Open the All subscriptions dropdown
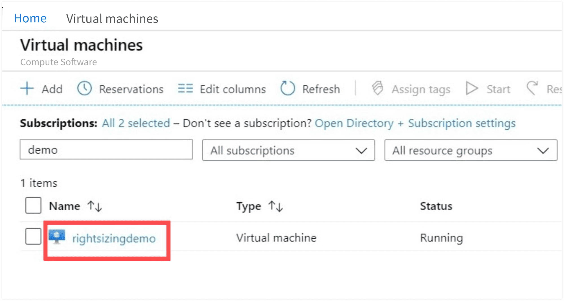Viewport: 564px width, 301px height. pos(288,150)
